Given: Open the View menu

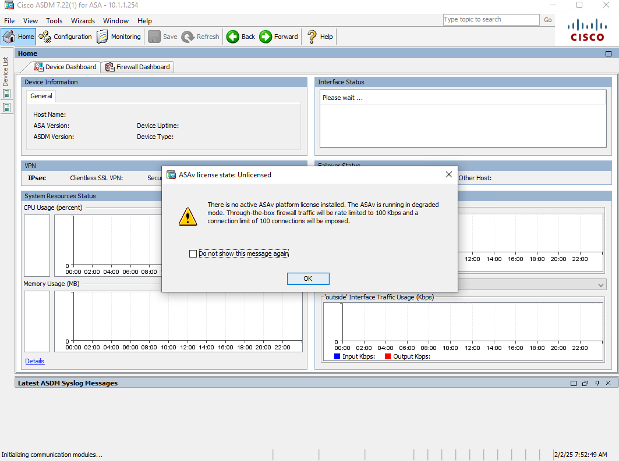Looking at the screenshot, I should [x=30, y=21].
